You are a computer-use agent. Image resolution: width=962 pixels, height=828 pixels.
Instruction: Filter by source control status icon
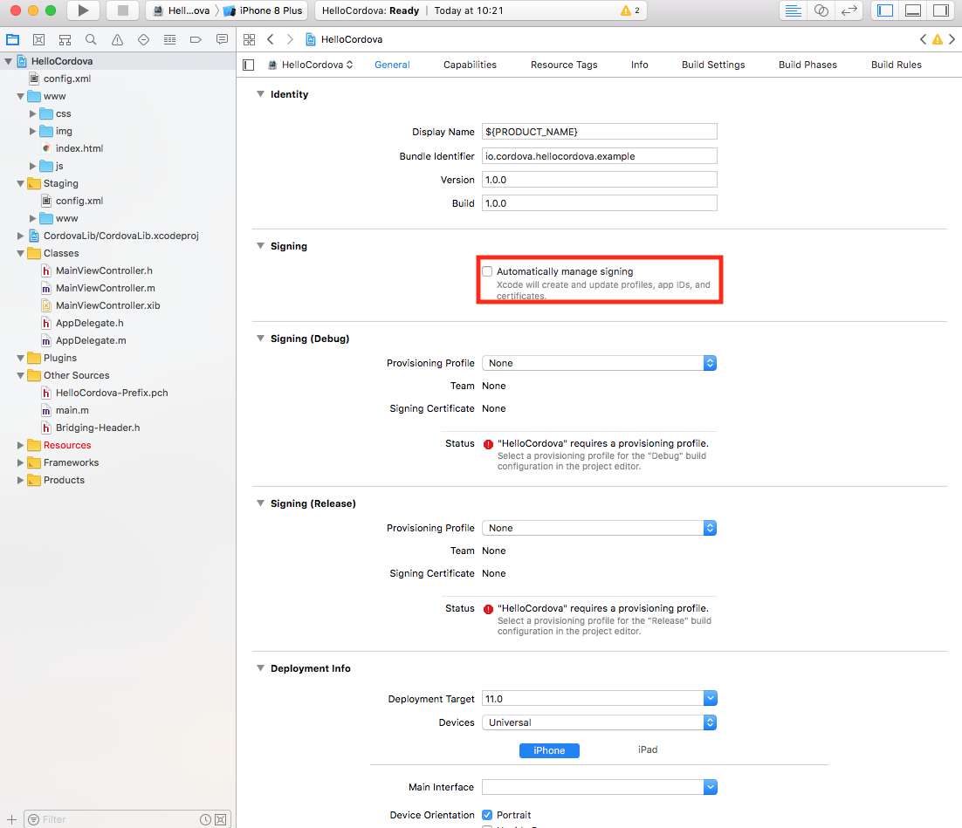(221, 819)
